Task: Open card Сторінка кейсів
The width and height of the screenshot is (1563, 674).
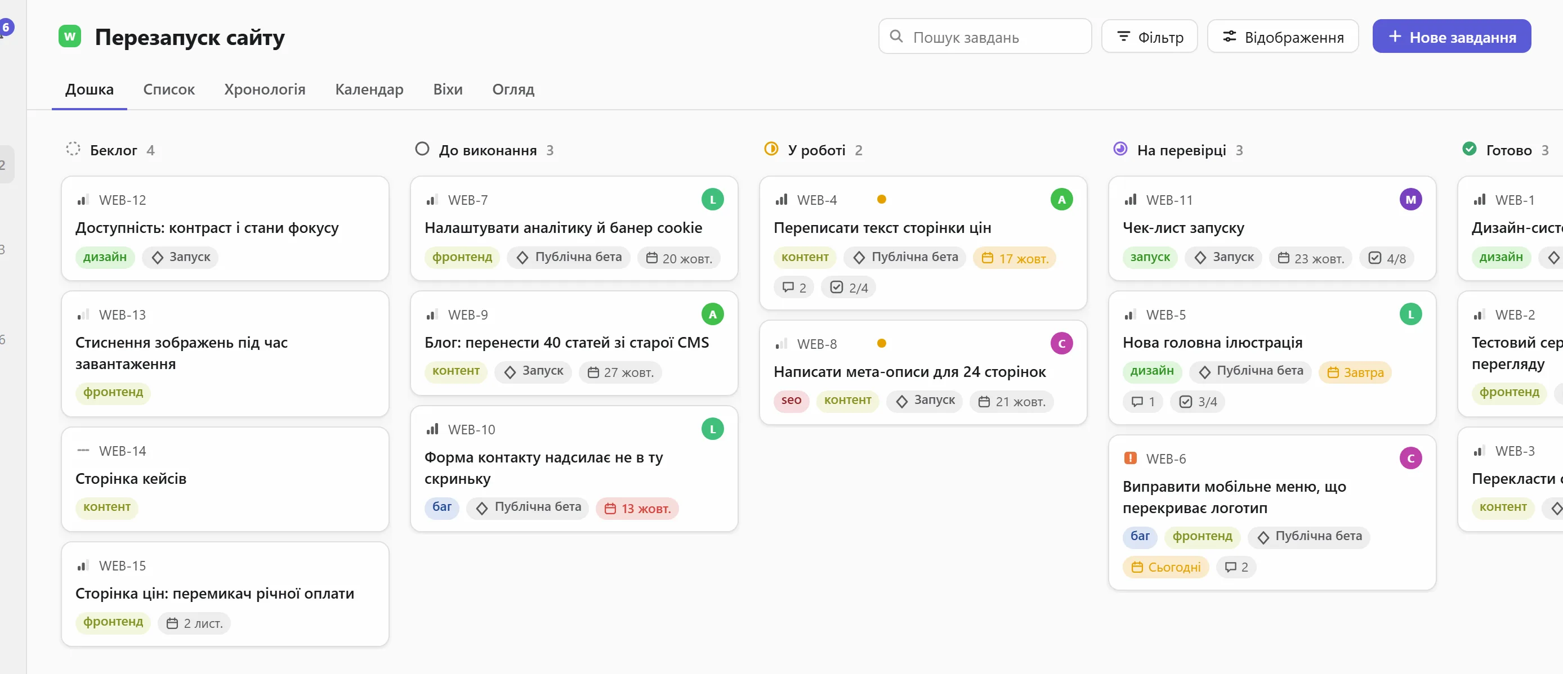Action: 225,479
